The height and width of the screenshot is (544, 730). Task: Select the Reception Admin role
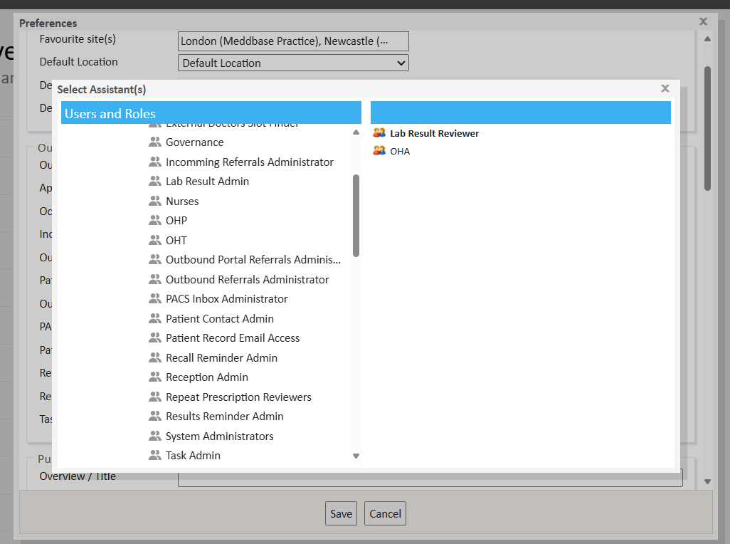tap(207, 377)
